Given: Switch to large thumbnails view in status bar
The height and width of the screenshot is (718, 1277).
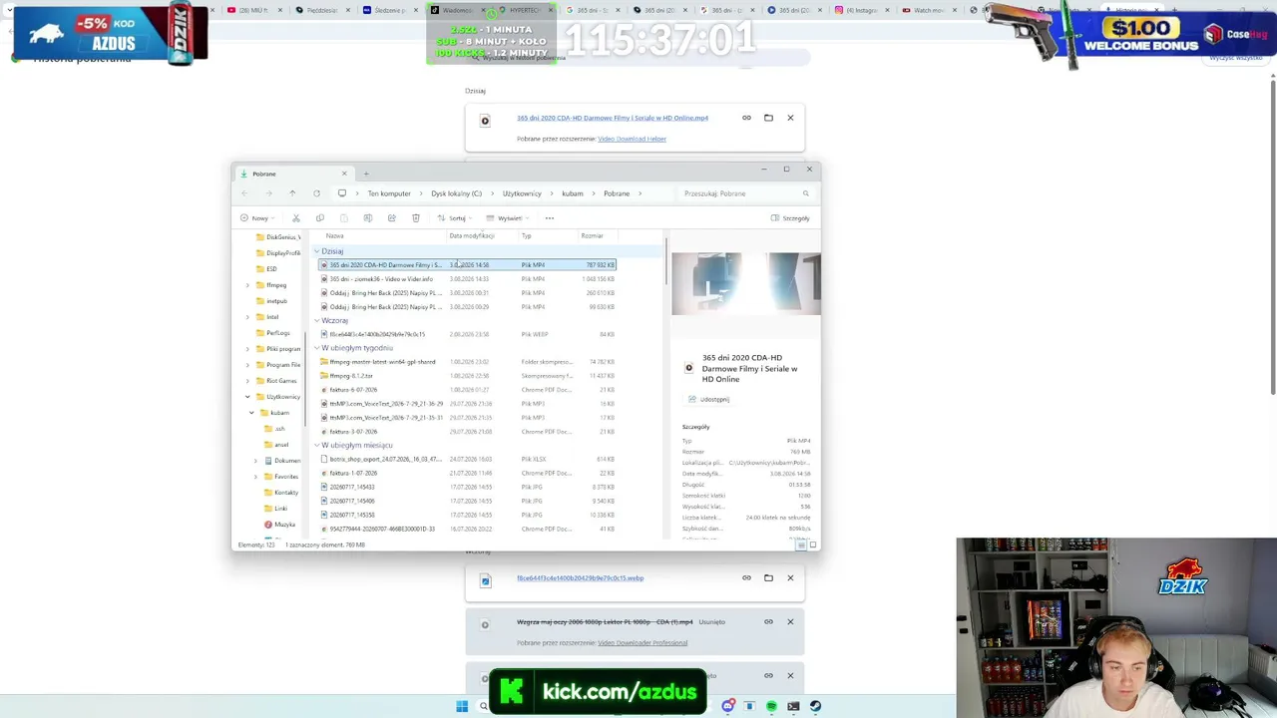Looking at the screenshot, I should point(812,544).
